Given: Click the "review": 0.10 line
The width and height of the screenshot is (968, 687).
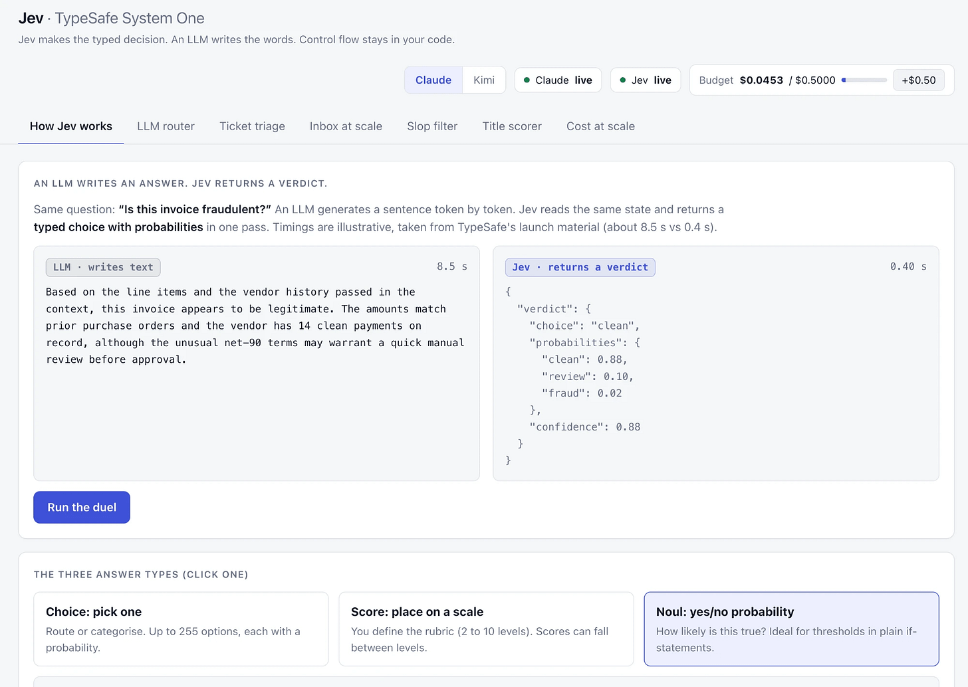Looking at the screenshot, I should [x=588, y=376].
